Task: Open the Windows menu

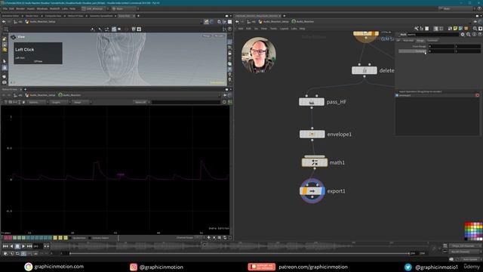Action: pyautogui.click(x=42, y=8)
